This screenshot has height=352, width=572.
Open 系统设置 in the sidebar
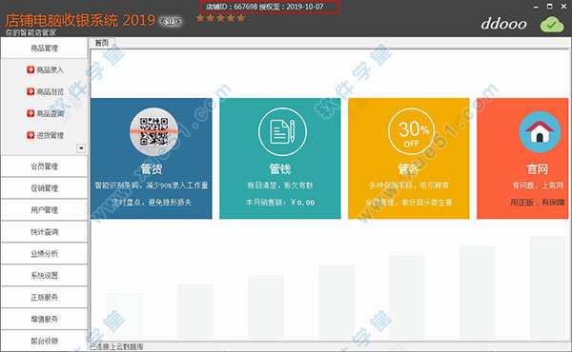point(44,276)
